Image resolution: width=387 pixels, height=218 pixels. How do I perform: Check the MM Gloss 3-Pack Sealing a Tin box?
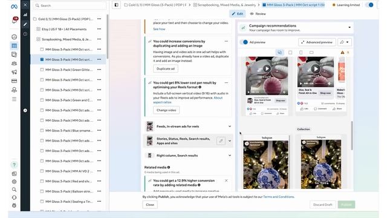click(42, 202)
